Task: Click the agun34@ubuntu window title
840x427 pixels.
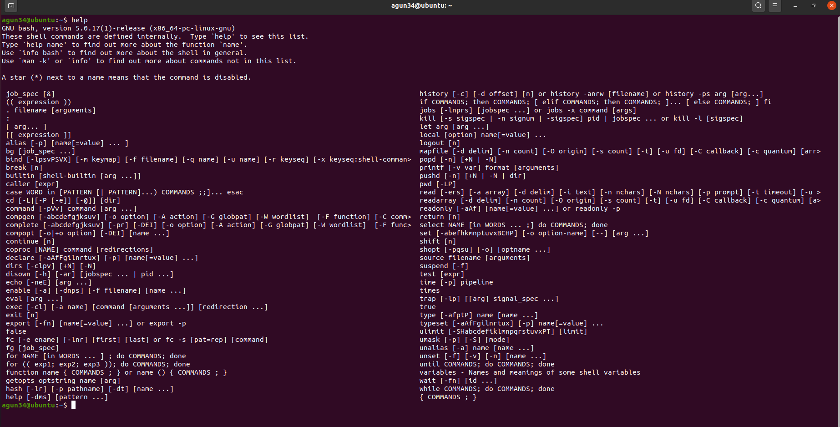Action: coord(421,5)
